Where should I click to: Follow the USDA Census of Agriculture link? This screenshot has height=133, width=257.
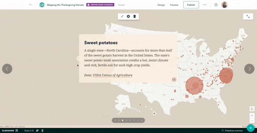click(113, 75)
